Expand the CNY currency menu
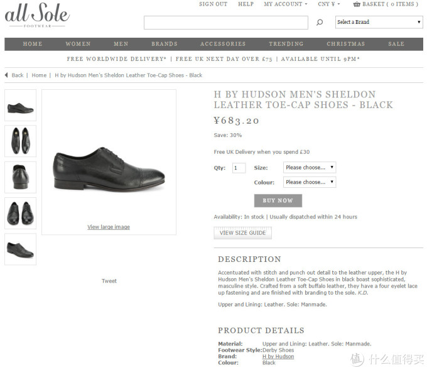Screen dimensions: 427x370 [328, 4]
